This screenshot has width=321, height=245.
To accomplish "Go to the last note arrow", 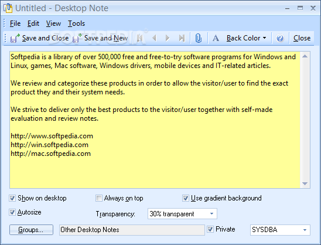I will (182, 38).
